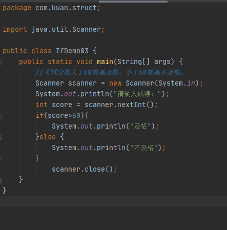Click 'println' on the 请输入成绩 line

[x=95, y=94]
